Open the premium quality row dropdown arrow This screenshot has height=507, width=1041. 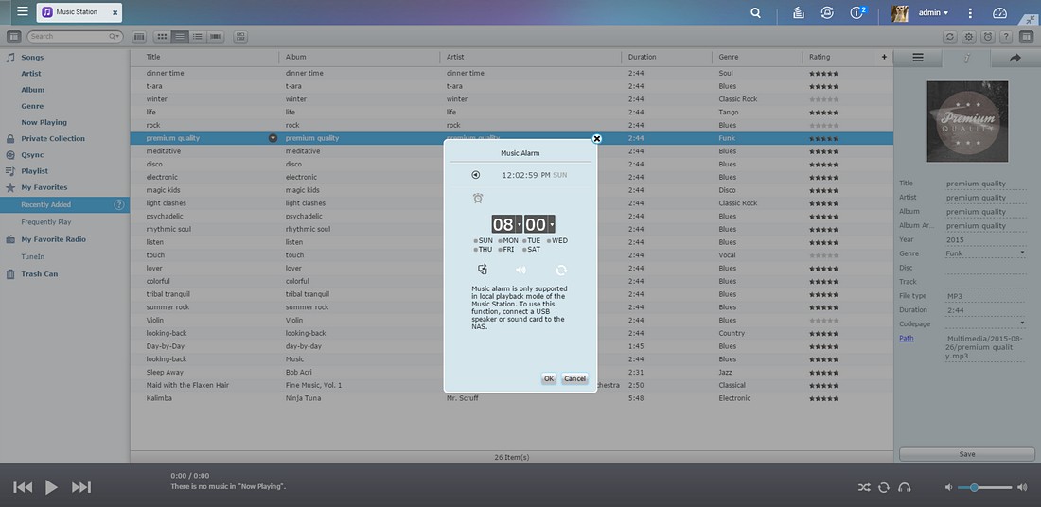(x=273, y=138)
